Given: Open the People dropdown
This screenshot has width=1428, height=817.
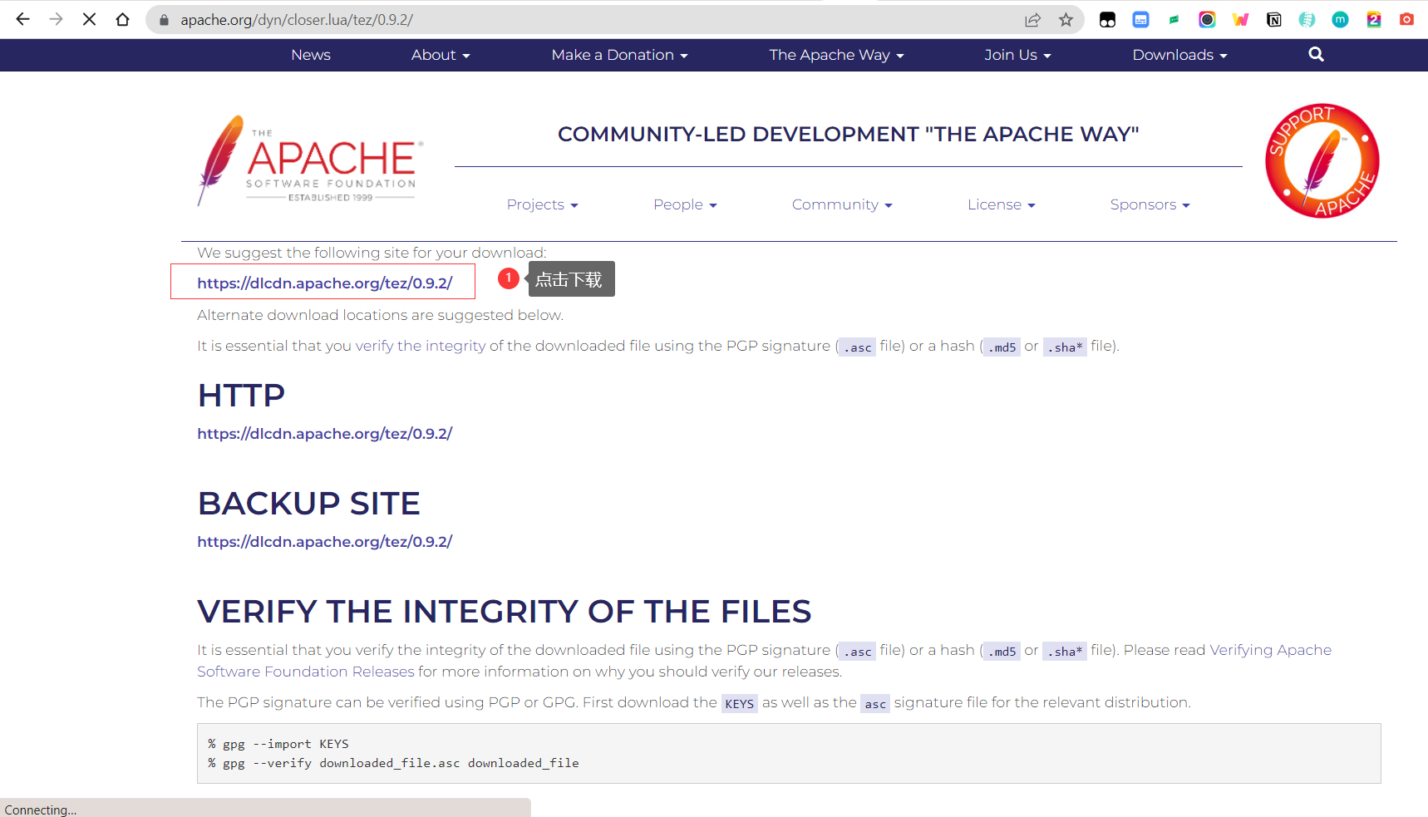Looking at the screenshot, I should pyautogui.click(x=685, y=204).
